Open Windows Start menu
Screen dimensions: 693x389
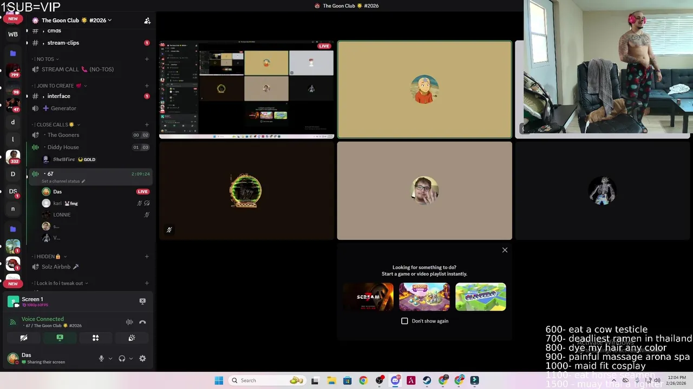[219, 380]
